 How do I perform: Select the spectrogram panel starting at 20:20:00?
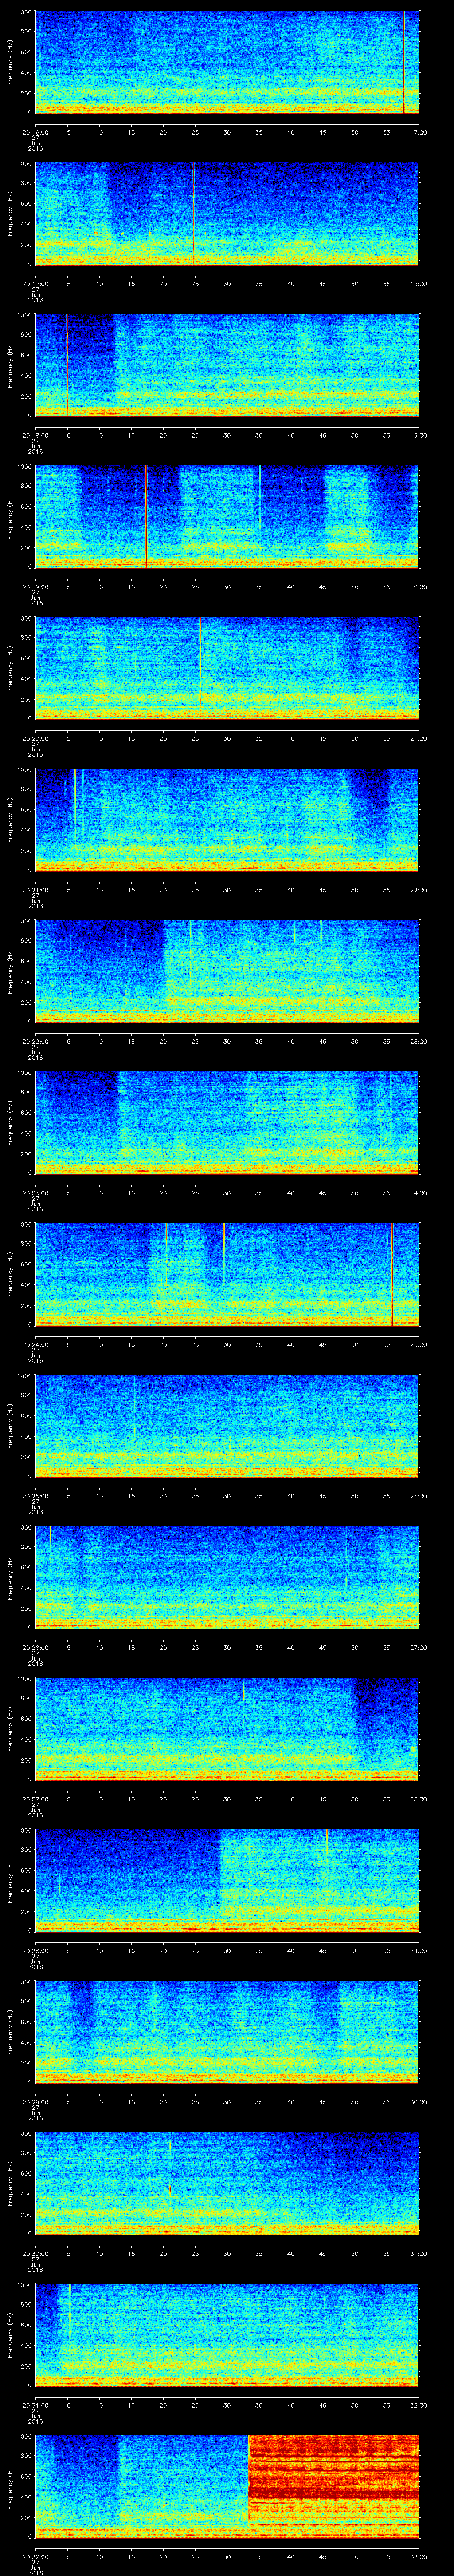tap(227, 668)
